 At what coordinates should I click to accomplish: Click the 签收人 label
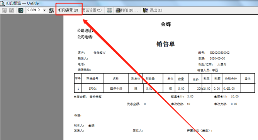138,131
